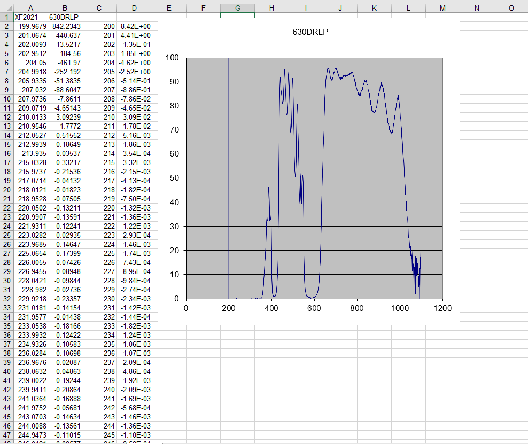Click the 100 label on vertical axis
Viewport: 528px width, 444px height.
[x=172, y=58]
